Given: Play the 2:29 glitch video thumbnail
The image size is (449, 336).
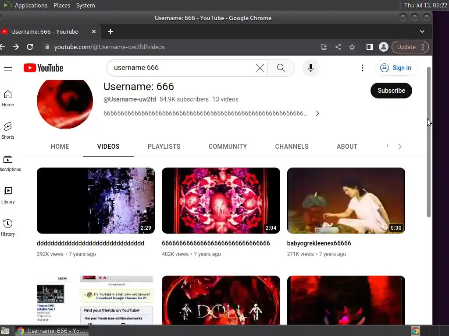Looking at the screenshot, I should click(x=96, y=200).
